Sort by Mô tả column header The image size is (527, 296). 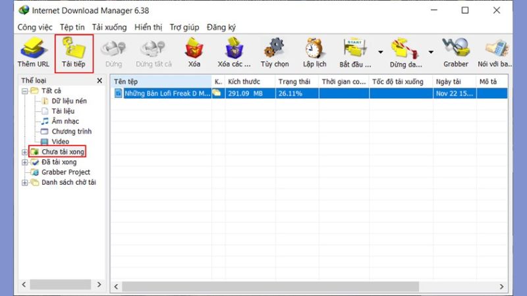coord(491,82)
